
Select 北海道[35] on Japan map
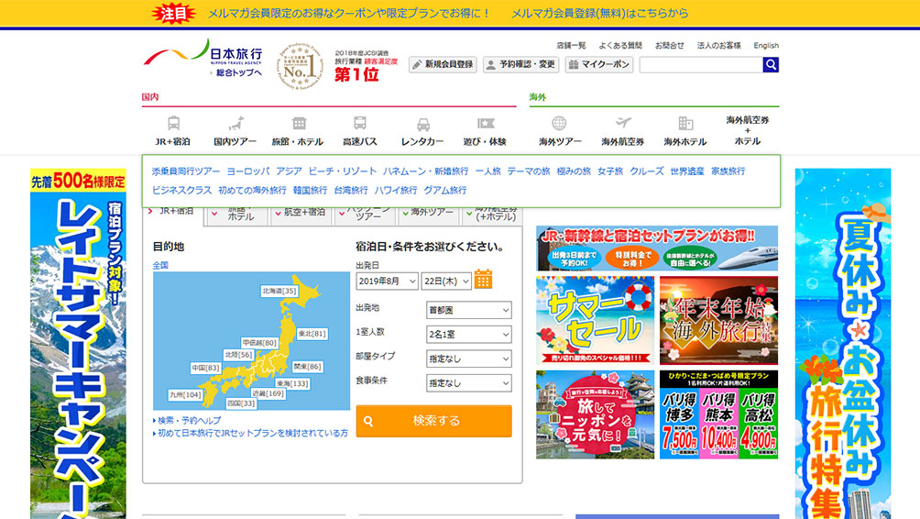click(x=279, y=291)
